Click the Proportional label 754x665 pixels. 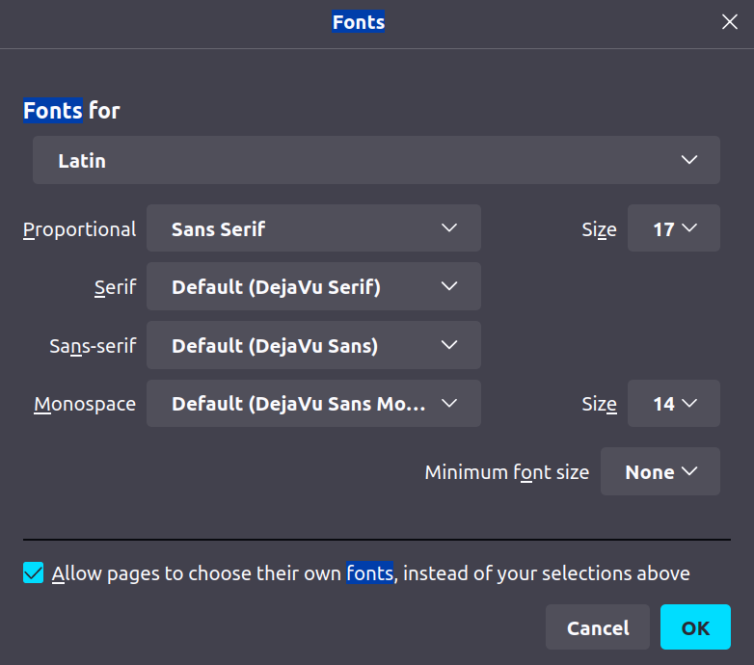pyautogui.click(x=80, y=229)
